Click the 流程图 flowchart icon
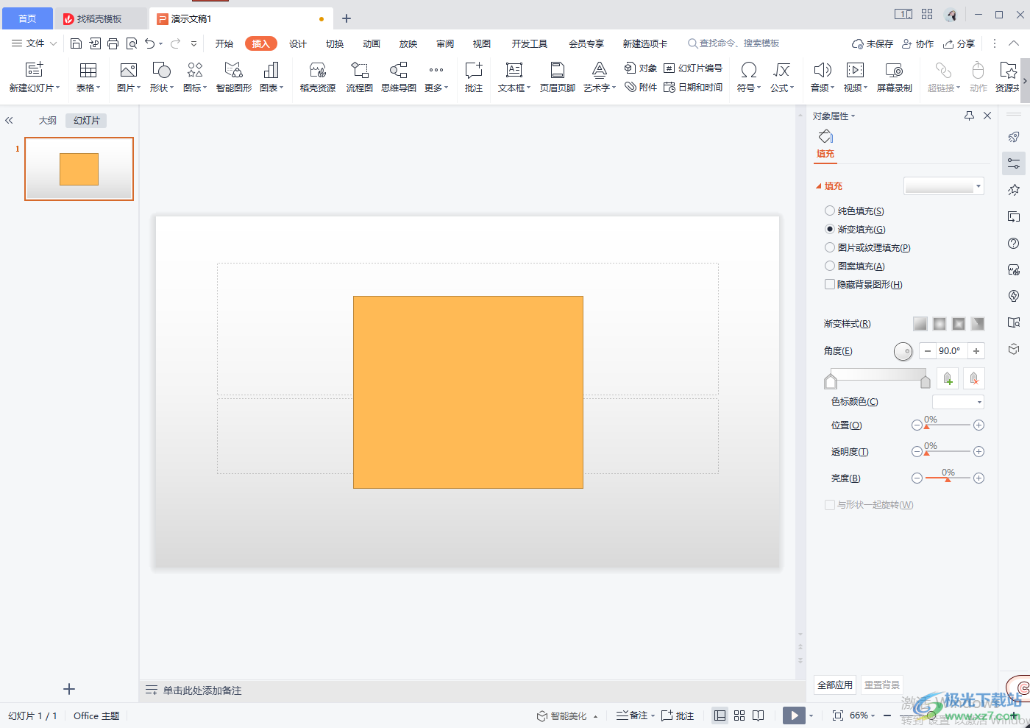This screenshot has width=1030, height=728. [x=360, y=77]
